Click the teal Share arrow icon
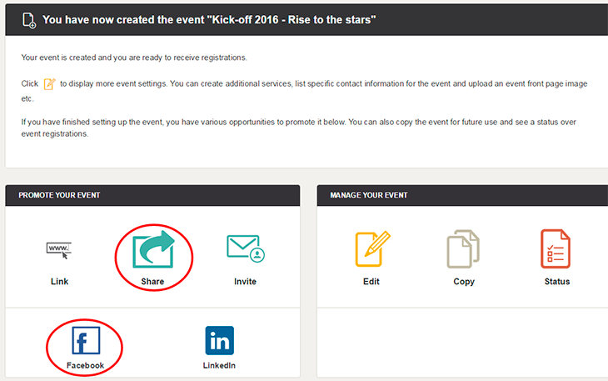 pyautogui.click(x=153, y=249)
